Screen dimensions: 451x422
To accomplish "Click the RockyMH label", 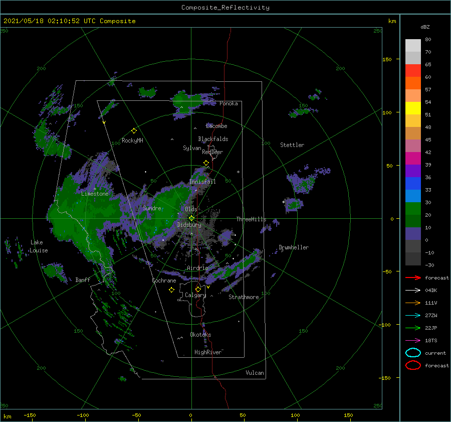I will [132, 140].
